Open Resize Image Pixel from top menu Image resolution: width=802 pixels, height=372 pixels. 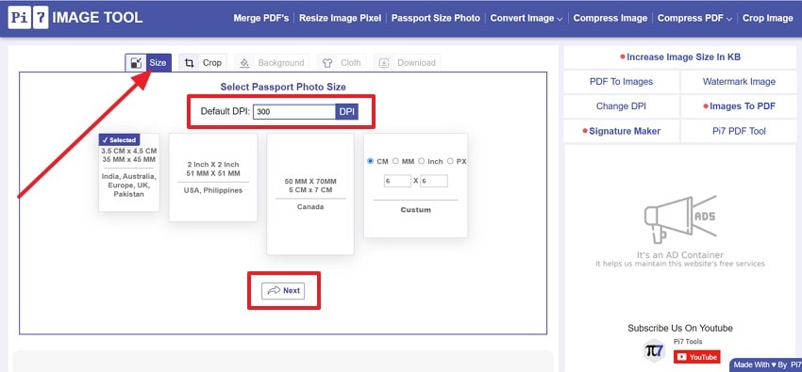tap(340, 18)
